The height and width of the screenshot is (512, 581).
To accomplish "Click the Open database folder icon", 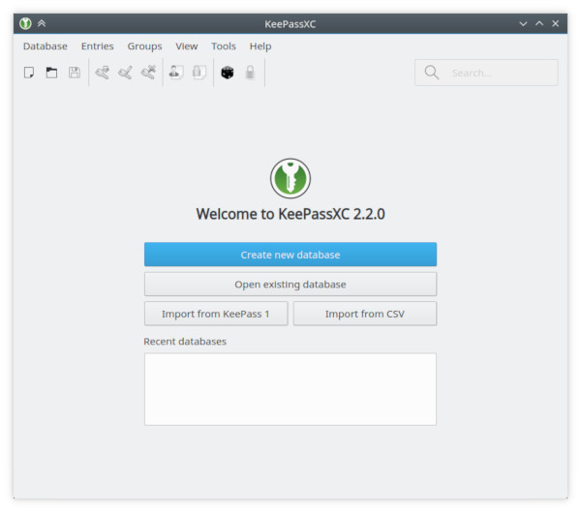I will [51, 73].
